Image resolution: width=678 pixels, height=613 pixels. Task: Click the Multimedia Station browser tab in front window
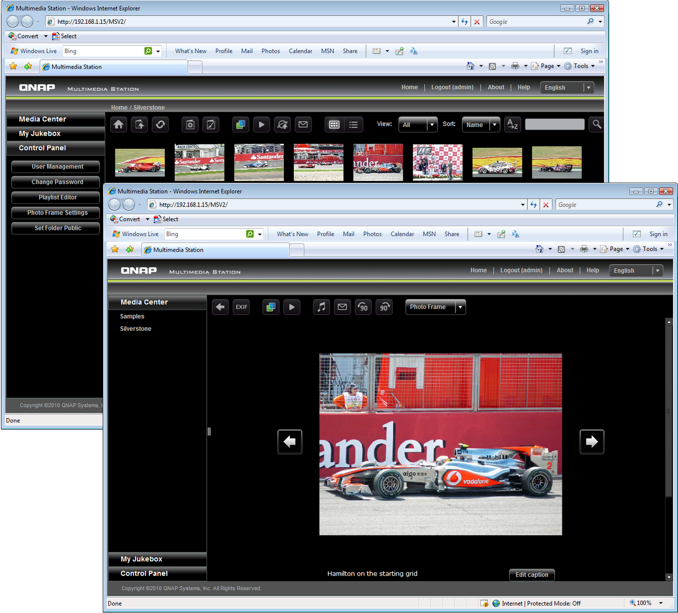tap(216, 250)
